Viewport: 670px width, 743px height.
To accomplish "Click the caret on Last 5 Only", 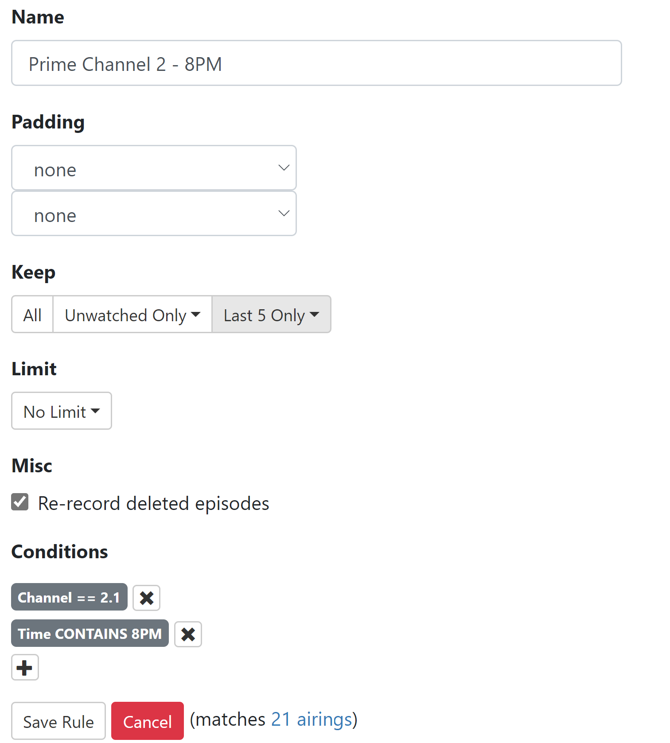I will (315, 315).
